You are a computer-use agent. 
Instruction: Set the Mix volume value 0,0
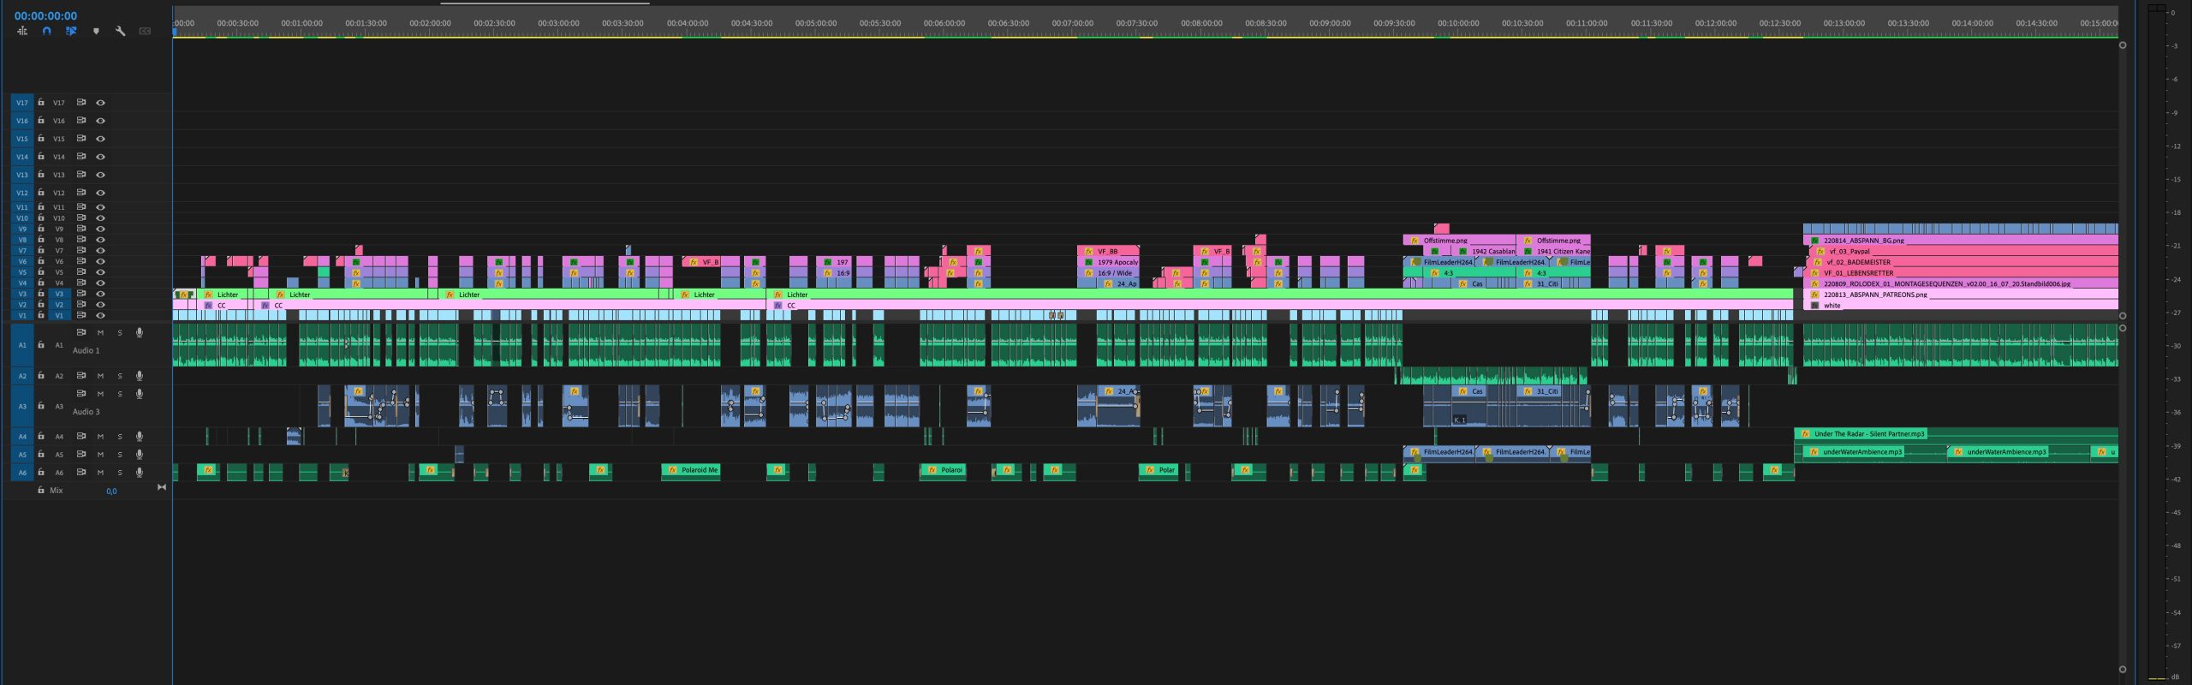coord(111,491)
